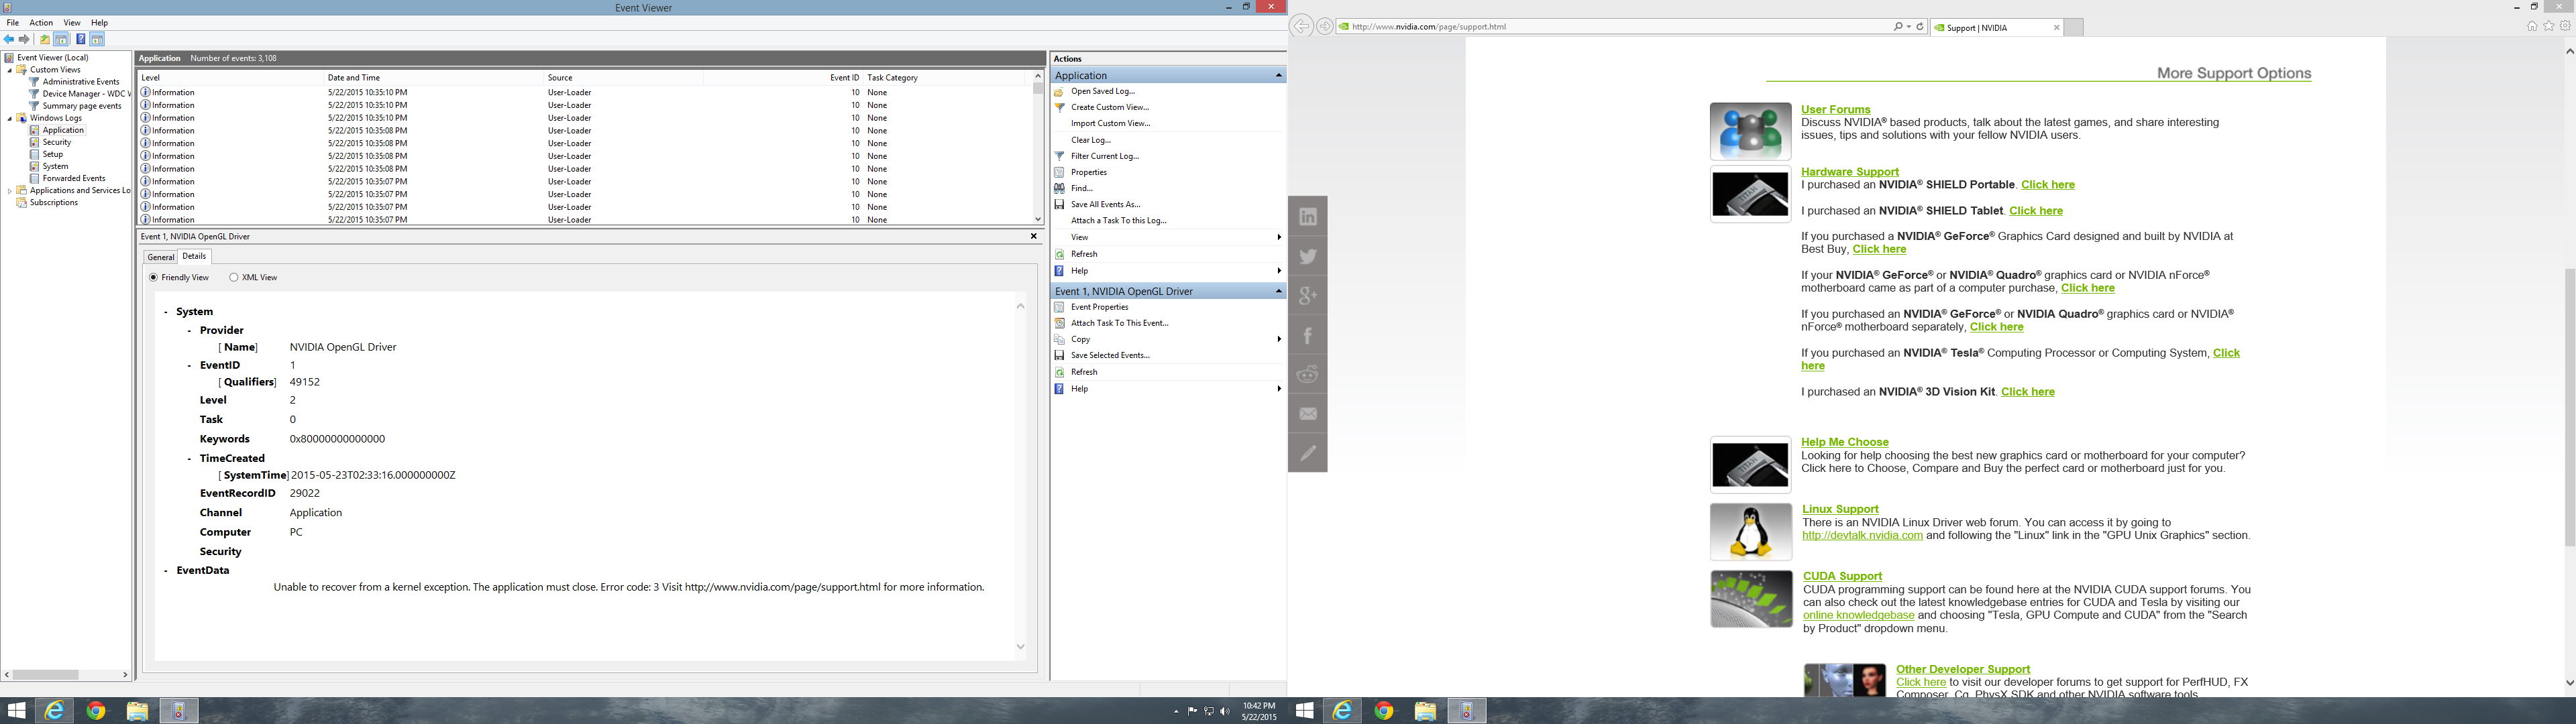Screen dimensions: 2576x724
Task: Click the pencil feedback sidebar icon
Action: (1308, 453)
